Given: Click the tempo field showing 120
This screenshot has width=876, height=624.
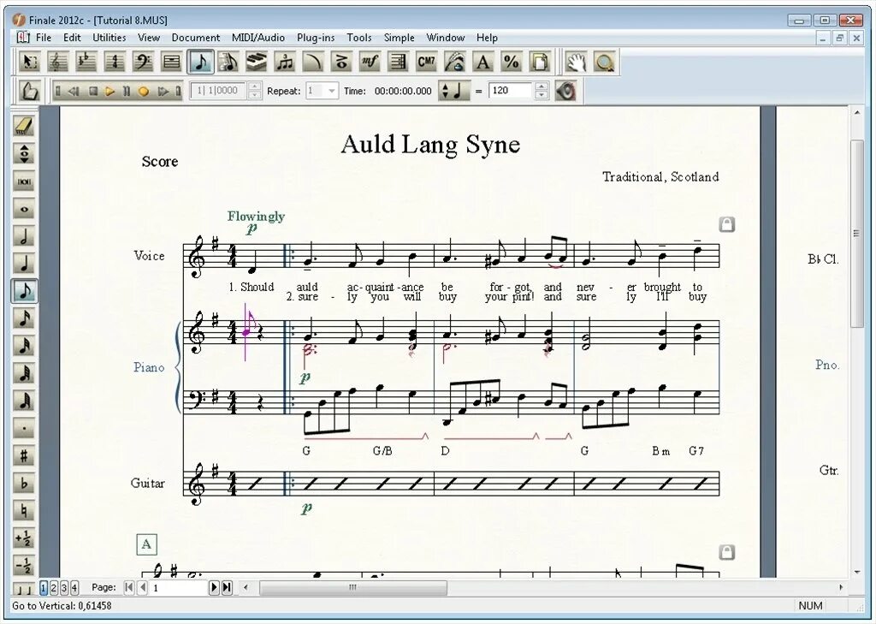Looking at the screenshot, I should tap(512, 91).
